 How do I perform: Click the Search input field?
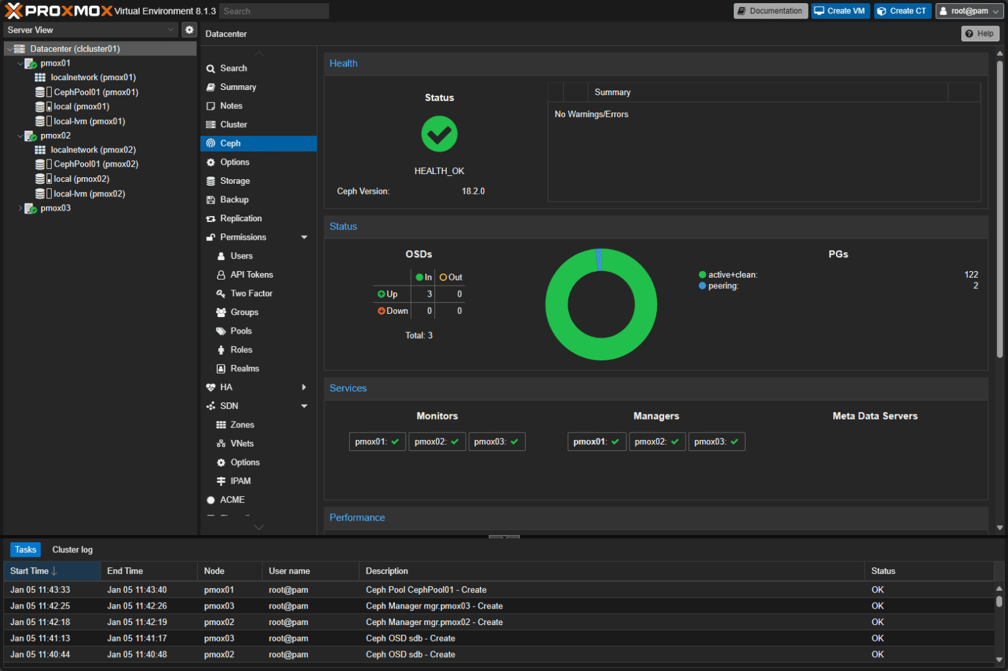[274, 11]
